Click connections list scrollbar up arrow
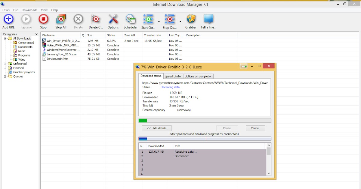Image resolution: width=361 pixels, height=189 pixels. (x=269, y=145)
